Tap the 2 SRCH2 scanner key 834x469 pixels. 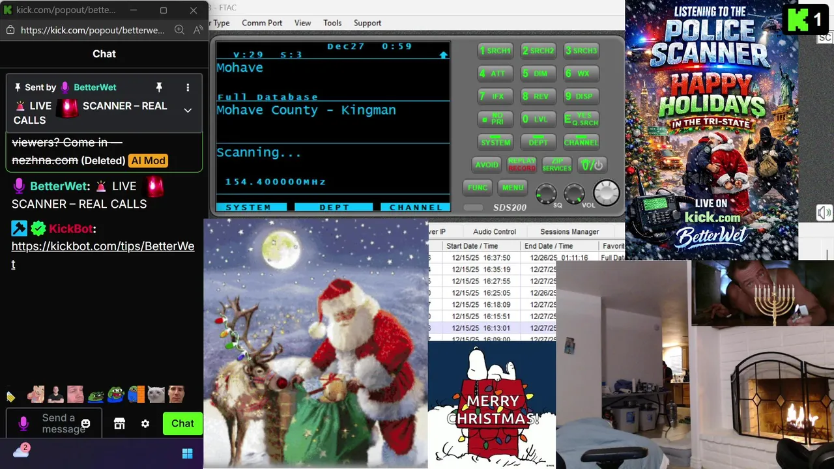pos(538,51)
